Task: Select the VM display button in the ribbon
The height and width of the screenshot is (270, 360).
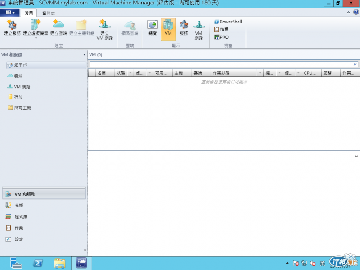Action: click(x=168, y=30)
